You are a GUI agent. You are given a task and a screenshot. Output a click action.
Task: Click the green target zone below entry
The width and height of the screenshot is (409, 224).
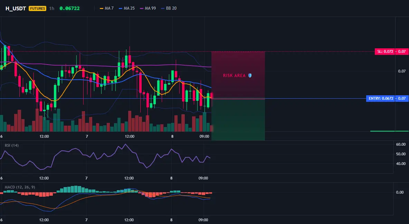tap(238, 120)
